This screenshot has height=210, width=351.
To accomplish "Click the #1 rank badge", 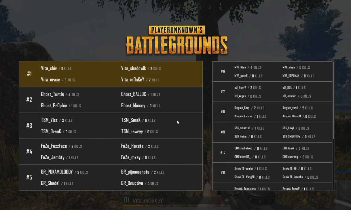I will point(29,74).
